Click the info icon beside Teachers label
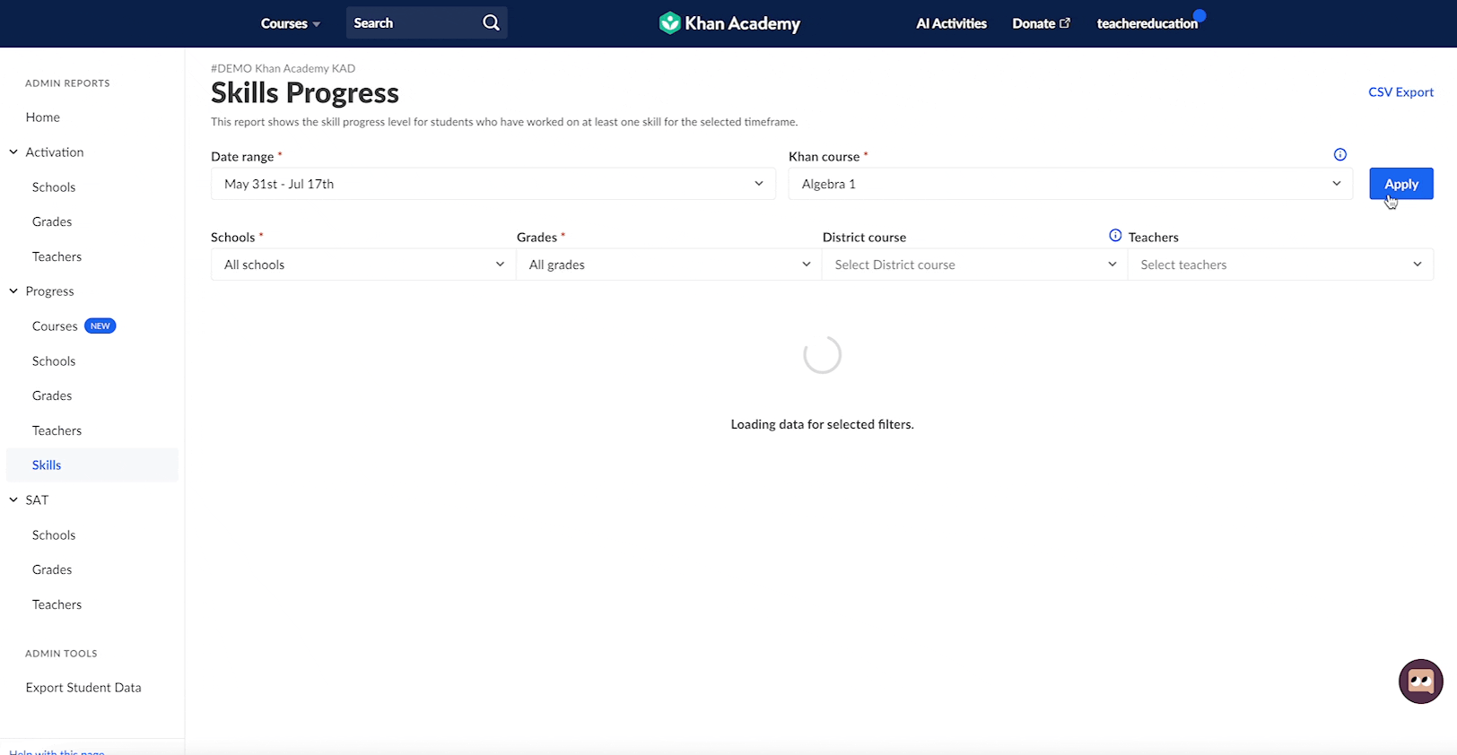The width and height of the screenshot is (1457, 755). [1115, 236]
